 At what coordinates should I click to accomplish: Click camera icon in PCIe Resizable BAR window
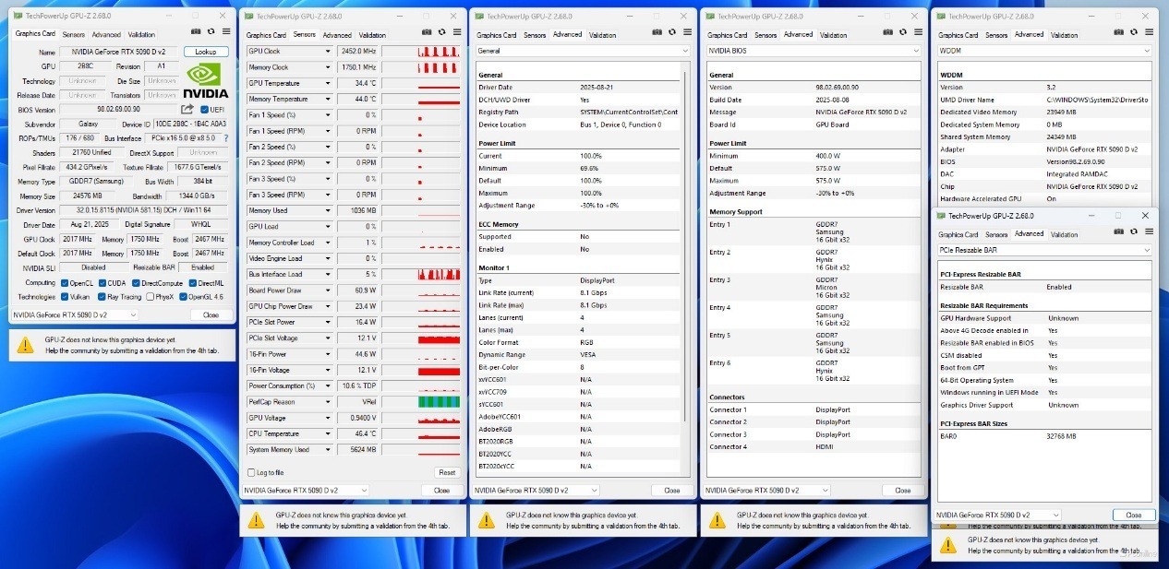pos(1119,232)
